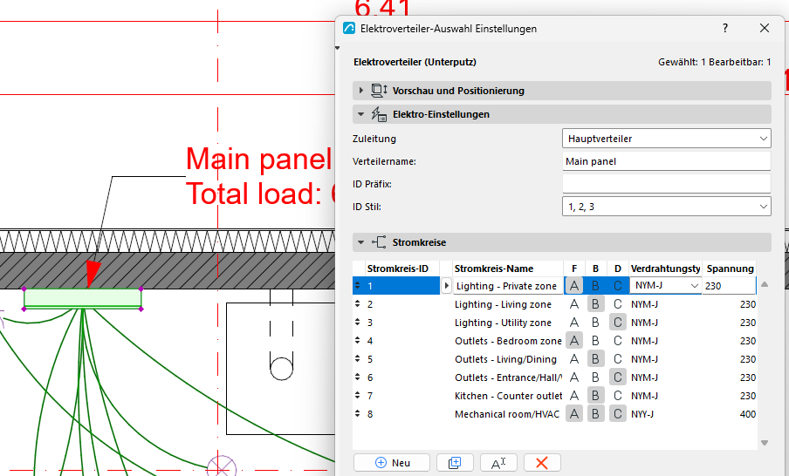The height and width of the screenshot is (476, 789).
Task: Toggle phase C for Lighting - Private zone
Action: coord(618,285)
